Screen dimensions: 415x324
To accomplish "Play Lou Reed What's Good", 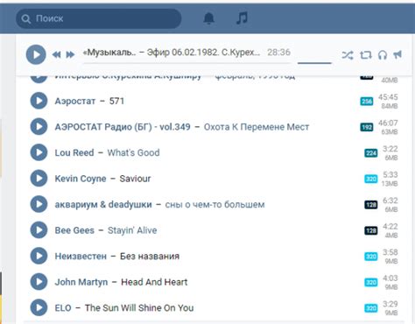I will point(39,152).
